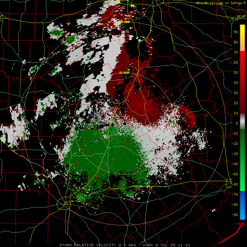Click the 30 value on velocity scale
Screen dimensions: 247x247
(x=236, y=93)
